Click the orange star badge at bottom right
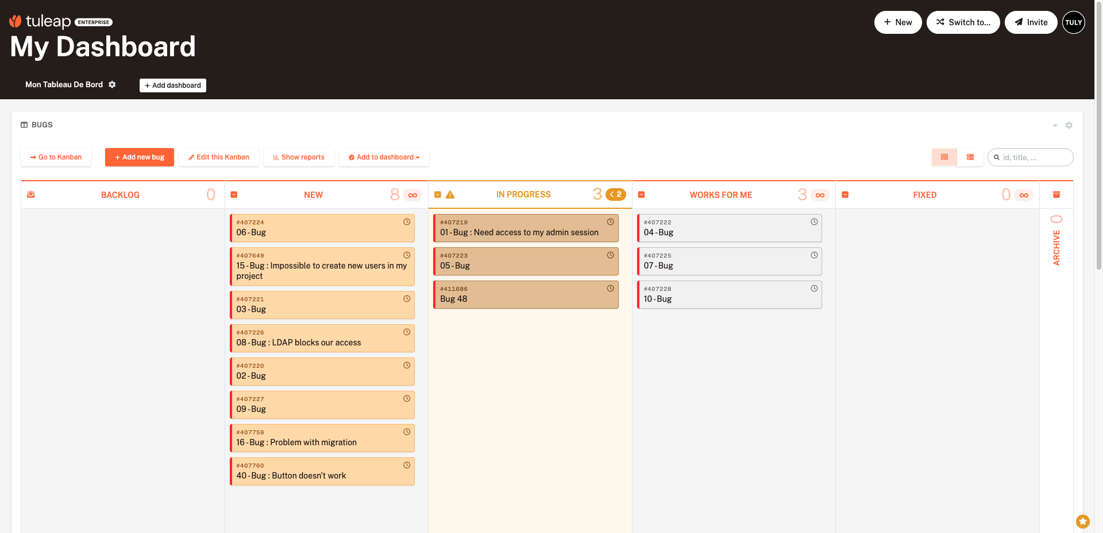This screenshot has height=533, width=1103. [x=1083, y=521]
